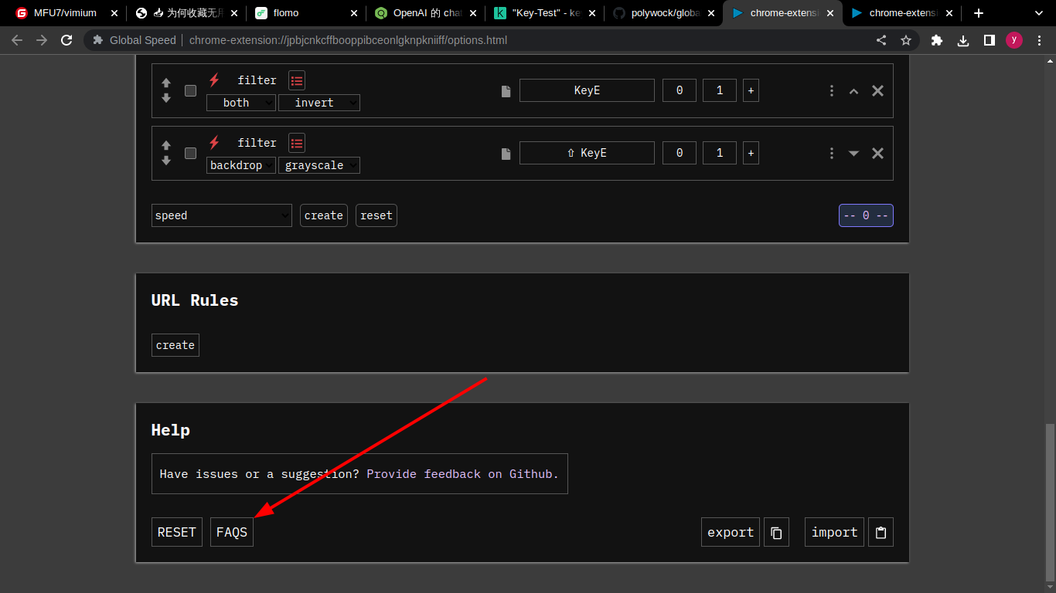Open tab search chevron
The height and width of the screenshot is (593, 1056).
[1039, 13]
